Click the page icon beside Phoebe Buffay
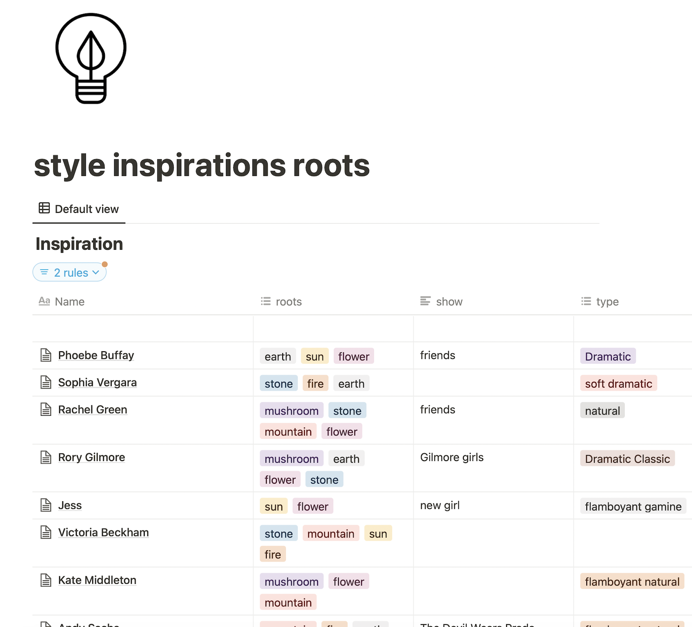 click(x=46, y=355)
